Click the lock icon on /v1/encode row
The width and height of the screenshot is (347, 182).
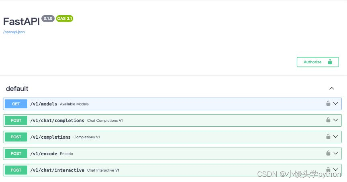click(x=328, y=153)
